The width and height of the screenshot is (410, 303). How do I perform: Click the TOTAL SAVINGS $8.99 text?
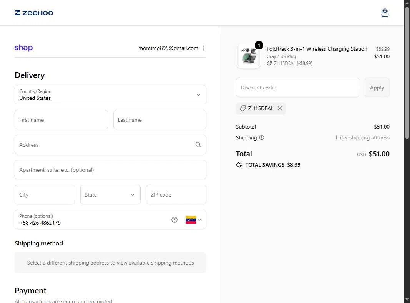tap(273, 165)
